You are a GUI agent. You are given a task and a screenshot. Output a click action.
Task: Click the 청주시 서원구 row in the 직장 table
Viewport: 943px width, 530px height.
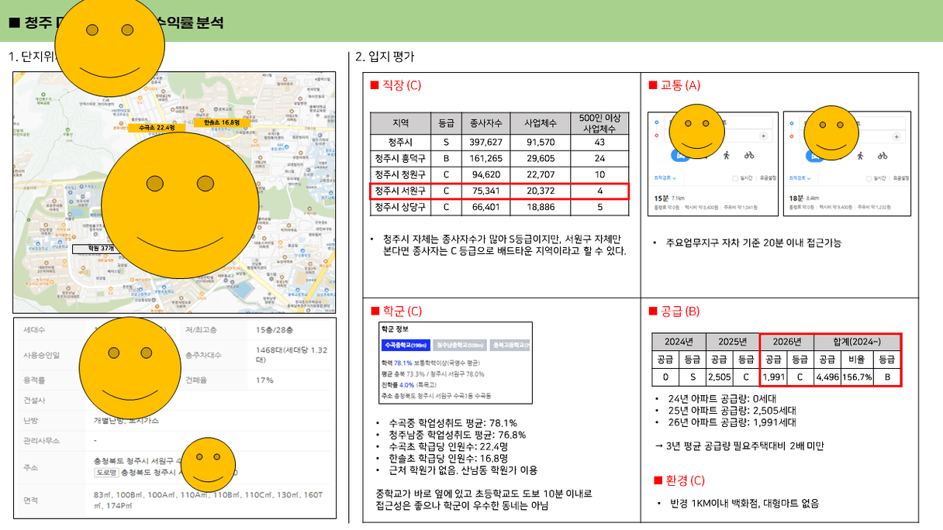[499, 191]
